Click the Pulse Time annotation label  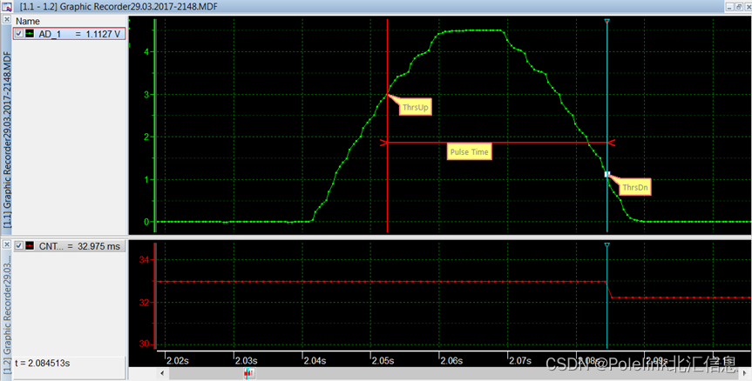pyautogui.click(x=469, y=151)
